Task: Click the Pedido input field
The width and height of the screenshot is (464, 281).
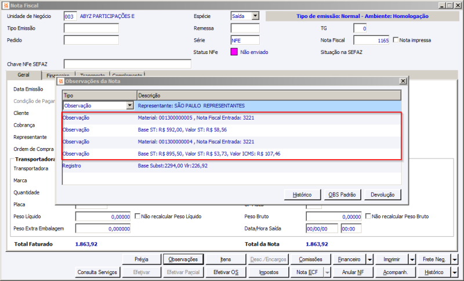Action: tap(91, 40)
